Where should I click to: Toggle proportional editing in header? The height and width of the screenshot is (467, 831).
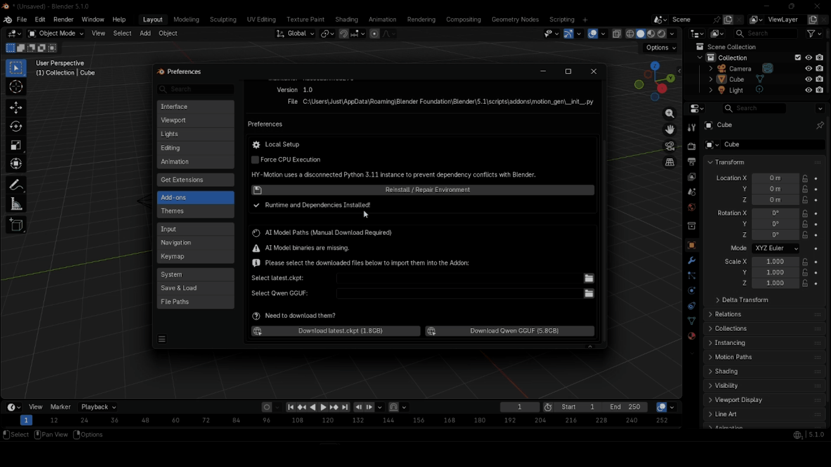click(x=375, y=34)
